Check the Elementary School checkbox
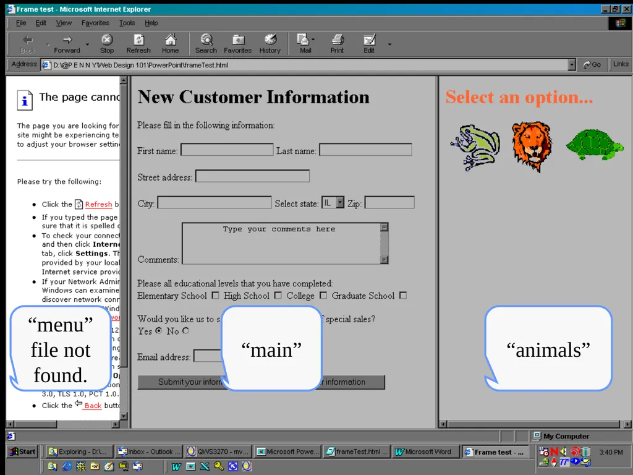633x475 pixels. pyautogui.click(x=216, y=296)
